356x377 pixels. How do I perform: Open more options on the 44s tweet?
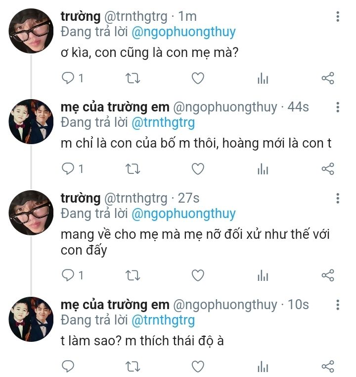click(338, 107)
